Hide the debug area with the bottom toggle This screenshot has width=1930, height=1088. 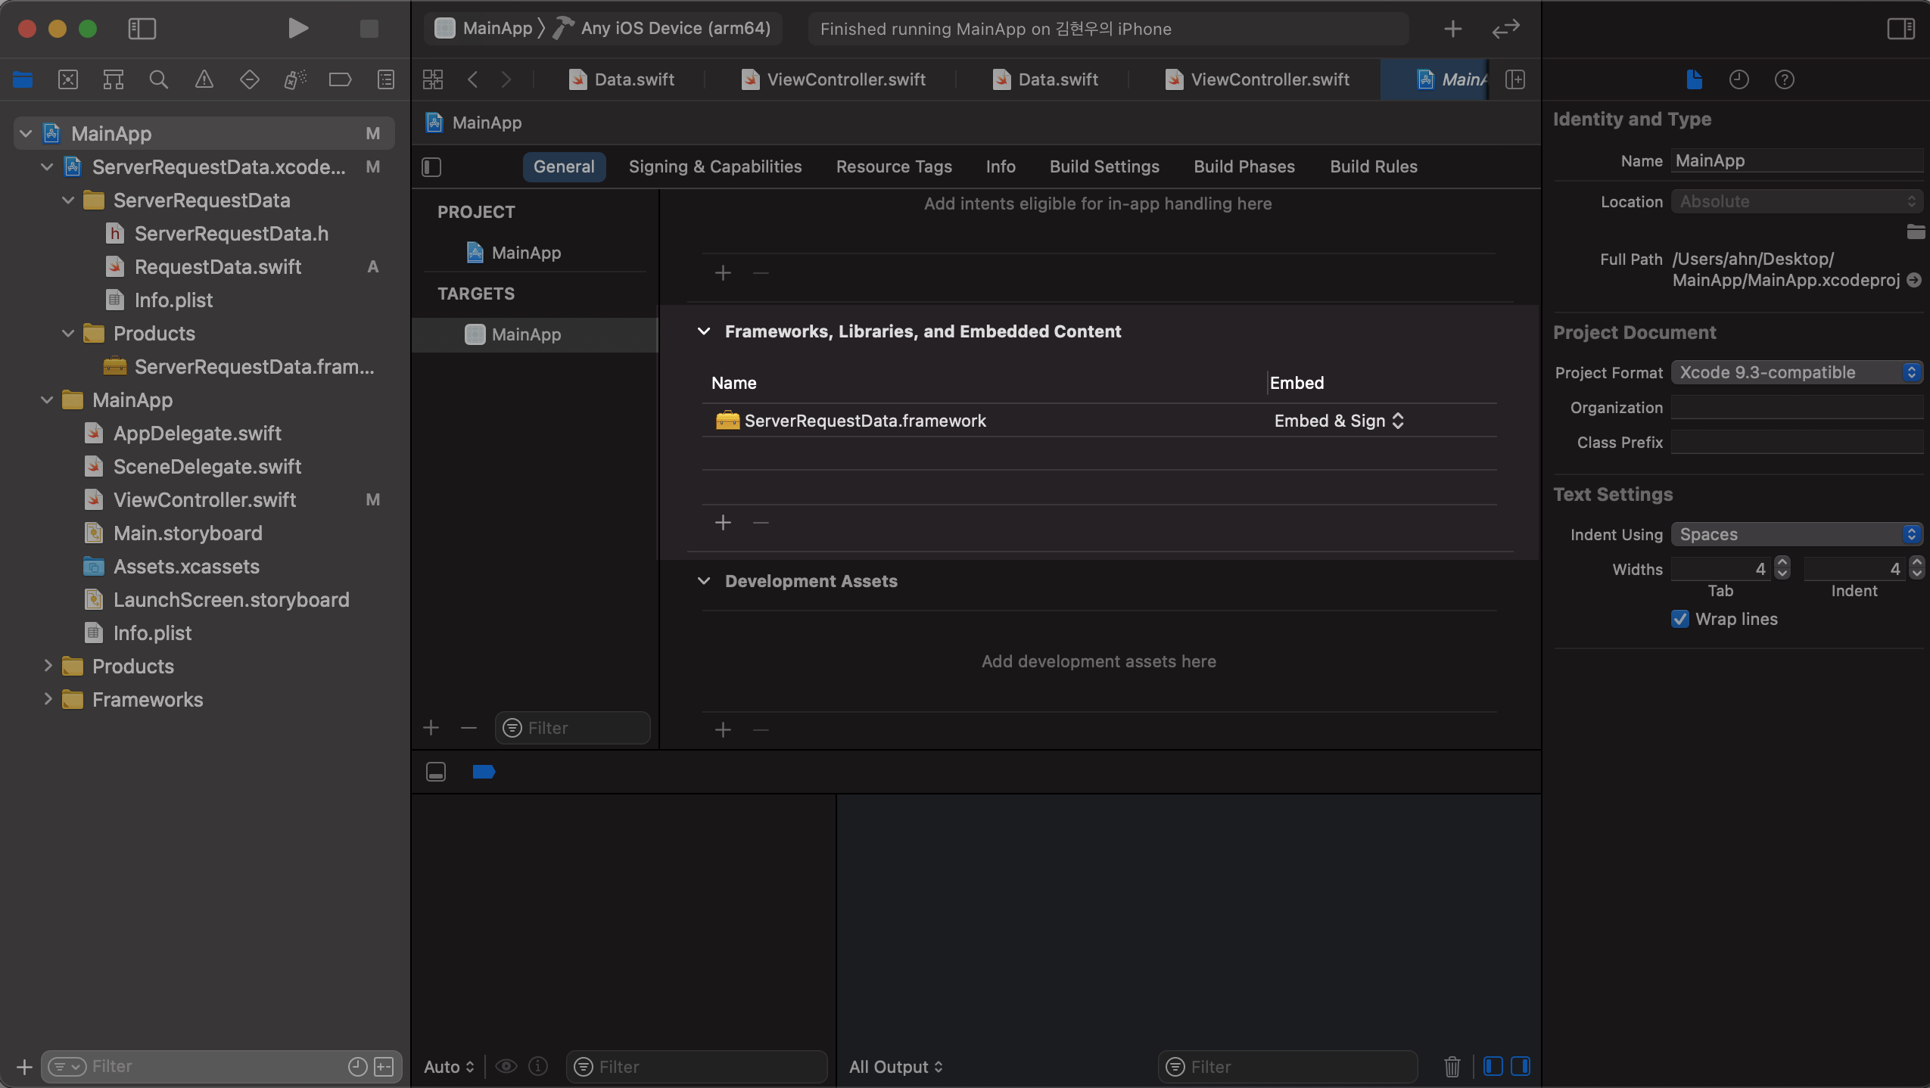[x=436, y=772]
